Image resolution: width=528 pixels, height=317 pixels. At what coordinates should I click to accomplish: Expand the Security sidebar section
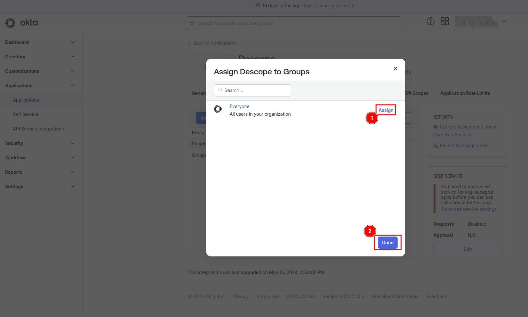(x=73, y=143)
